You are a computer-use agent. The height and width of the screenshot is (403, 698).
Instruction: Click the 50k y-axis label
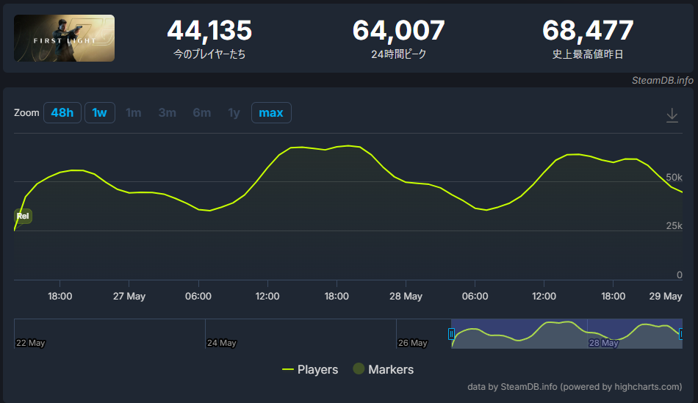[674, 178]
